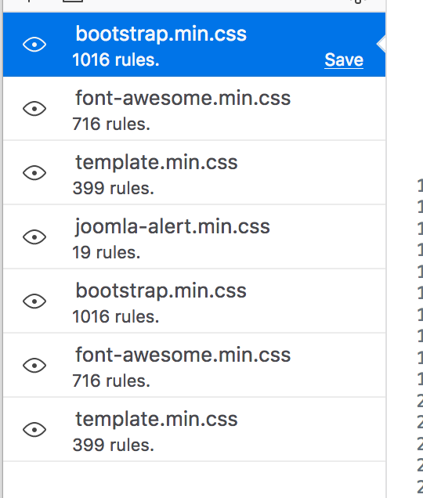The width and height of the screenshot is (423, 498).
Task: Open the first template.min.css stylesheet
Action: click(x=157, y=162)
